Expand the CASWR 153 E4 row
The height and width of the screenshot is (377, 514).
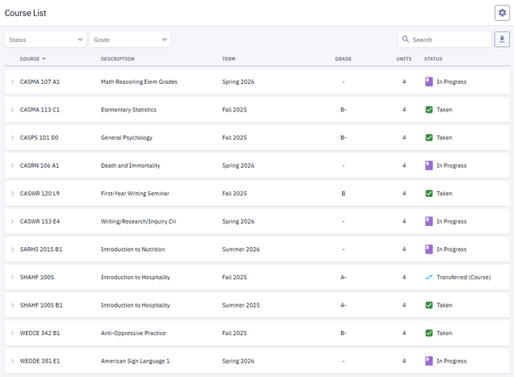(x=12, y=221)
